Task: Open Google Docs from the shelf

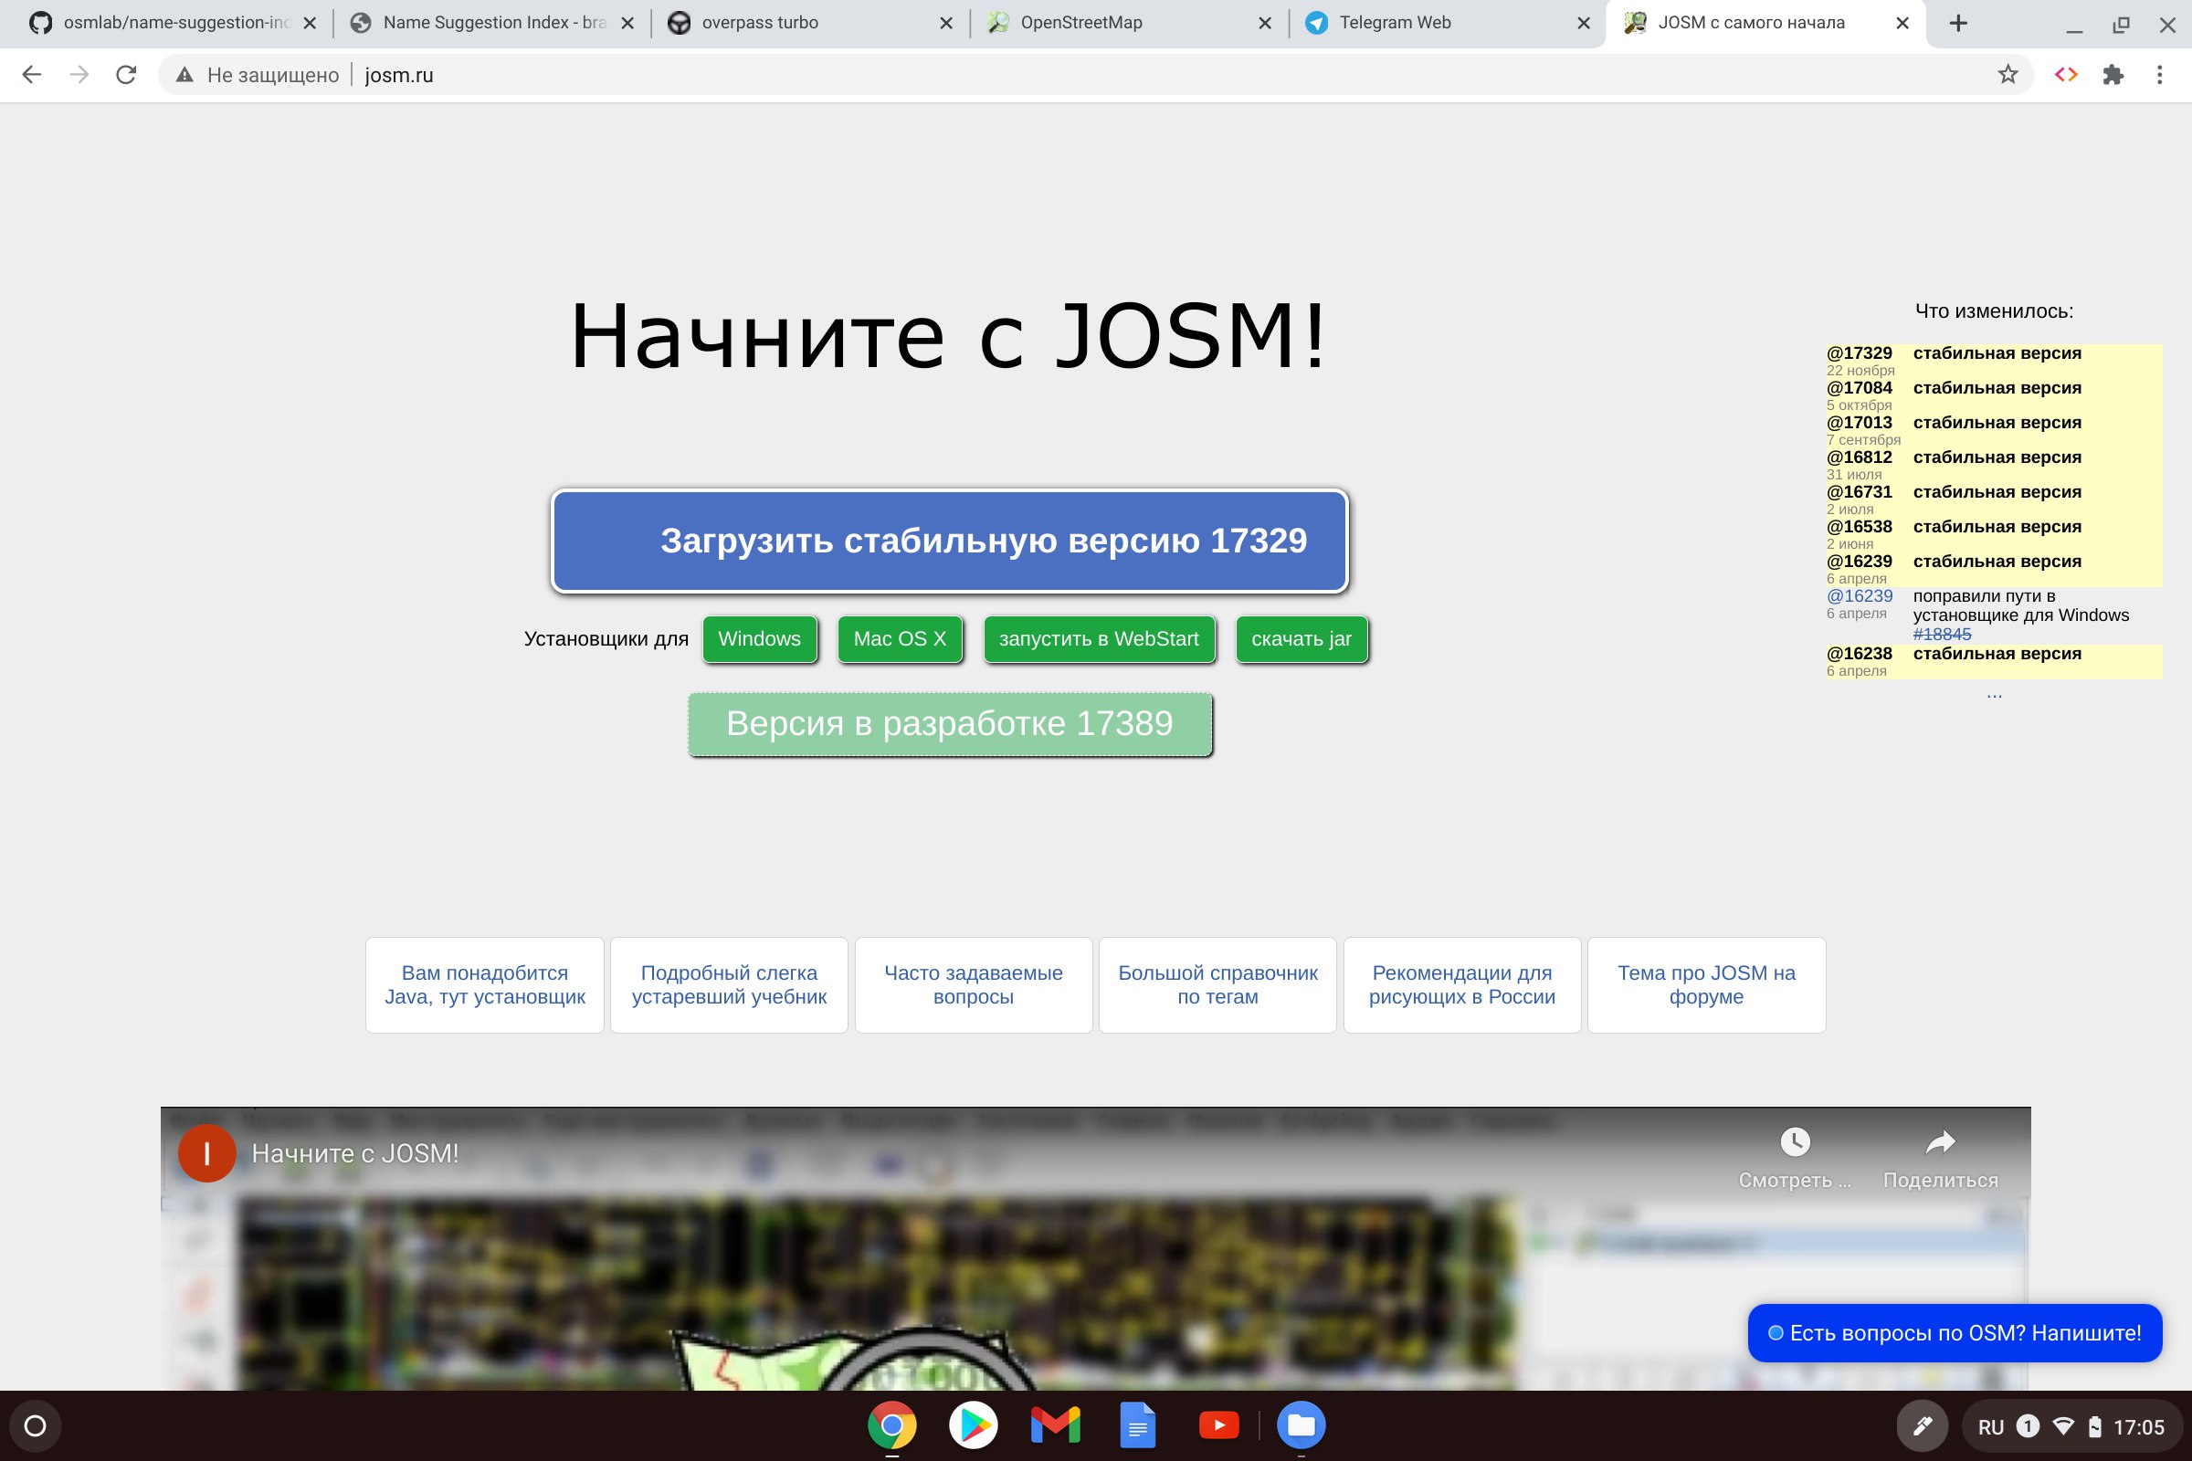Action: 1137,1425
